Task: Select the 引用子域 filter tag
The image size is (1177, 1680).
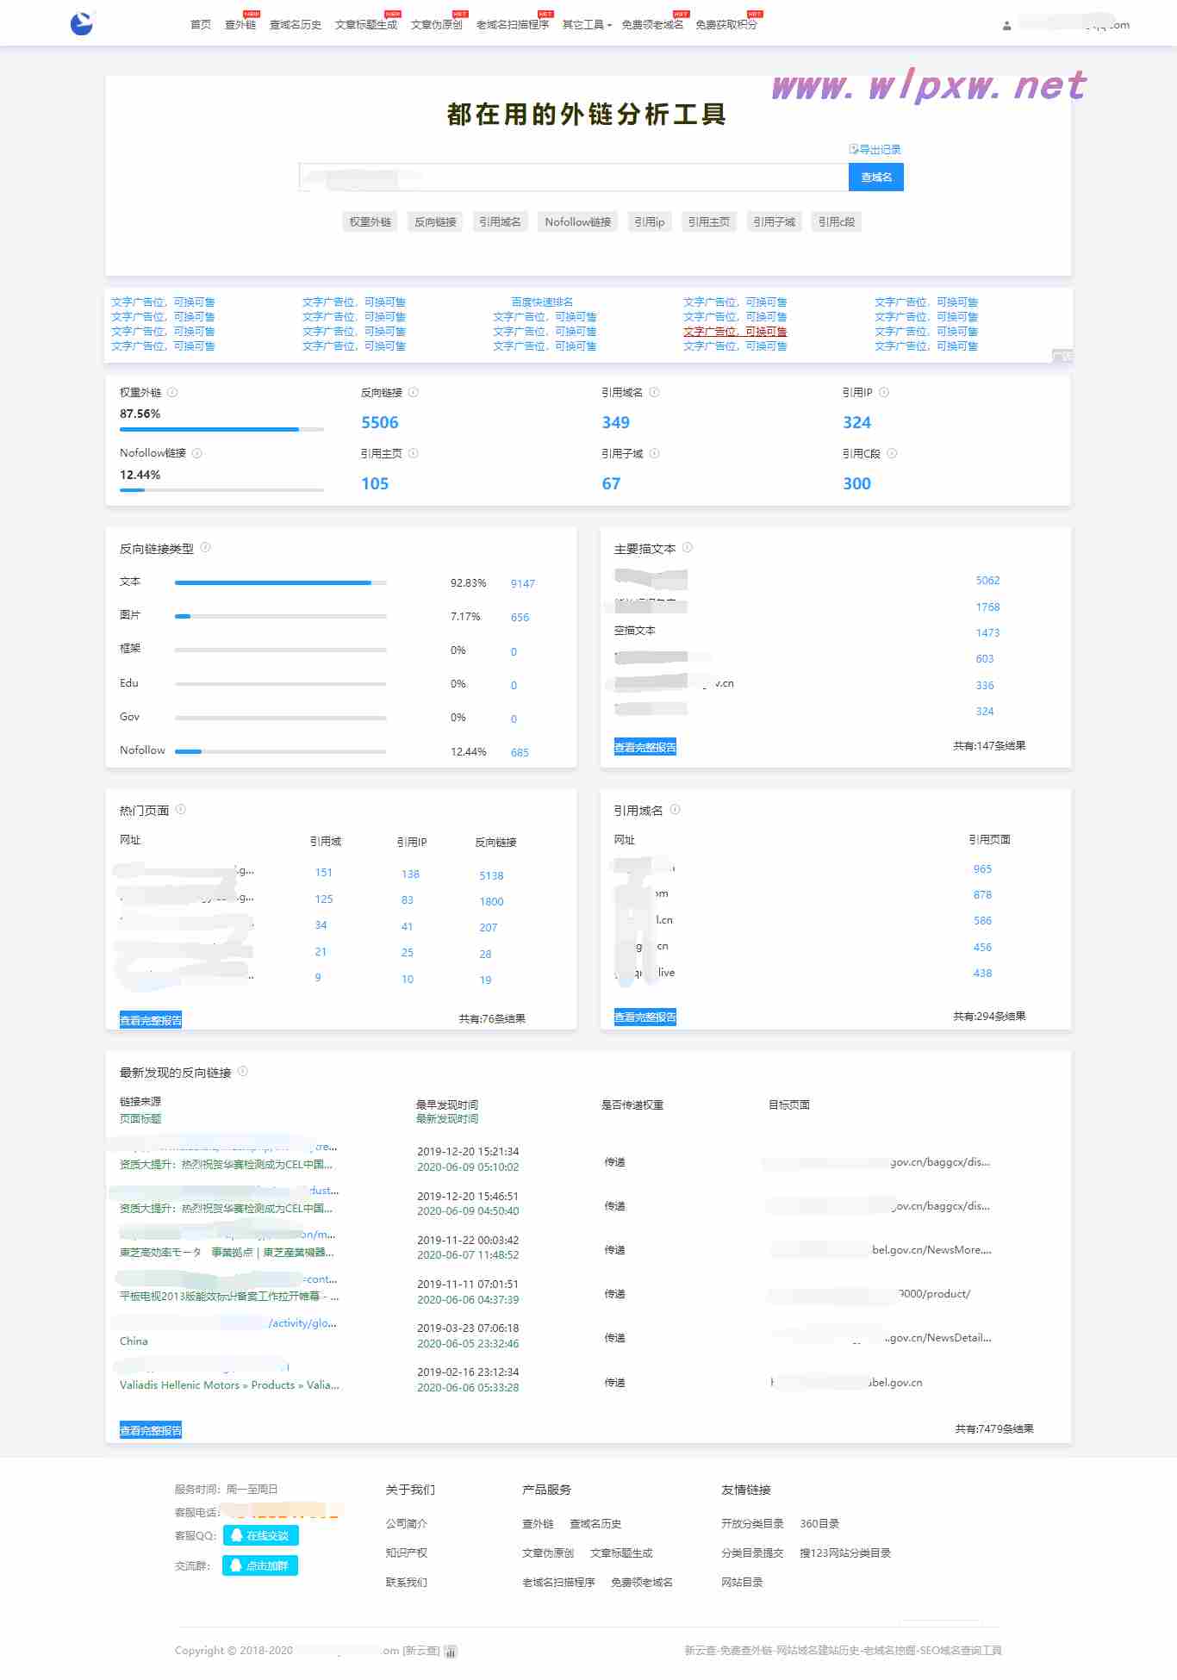Action: point(775,222)
